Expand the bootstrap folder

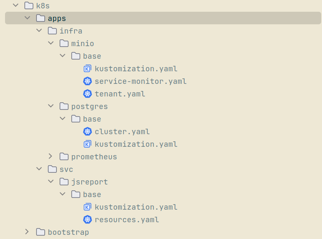tap(27, 232)
